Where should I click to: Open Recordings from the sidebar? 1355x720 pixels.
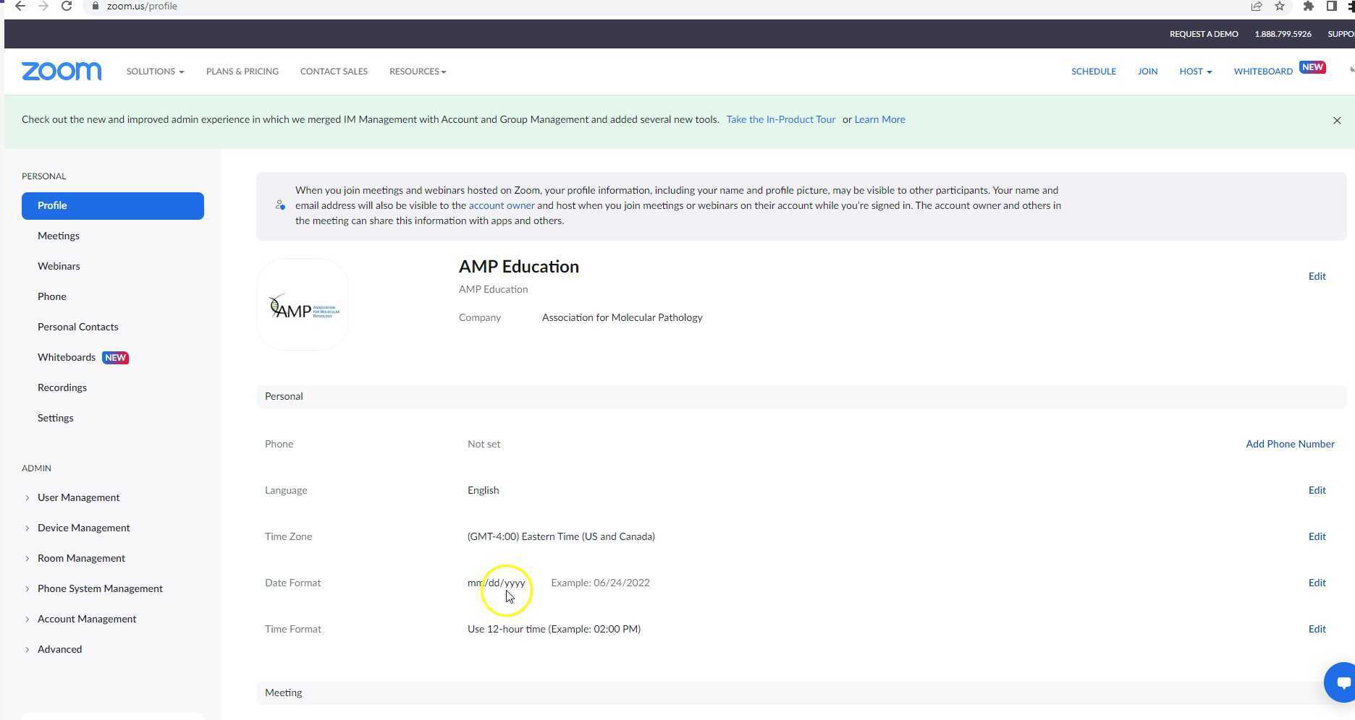pyautogui.click(x=62, y=387)
